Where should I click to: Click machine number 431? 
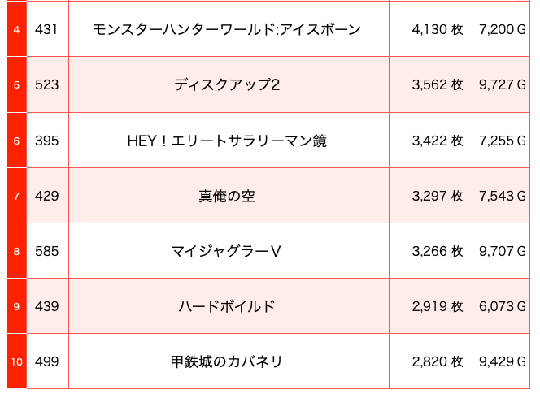tap(46, 29)
